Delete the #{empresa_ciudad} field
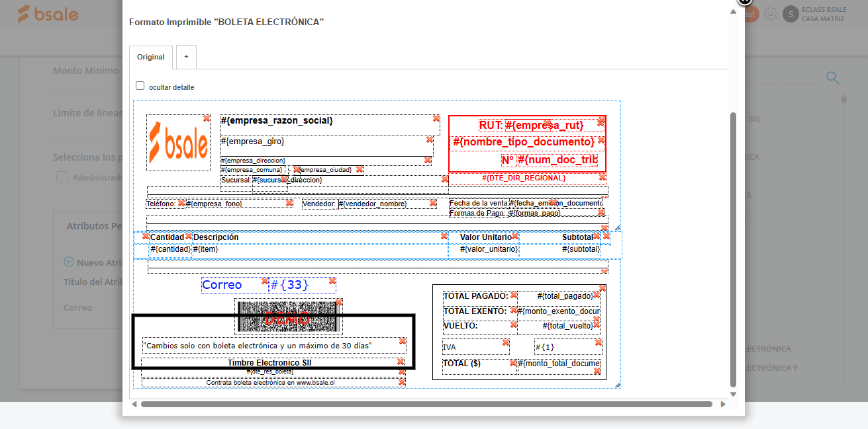Image resolution: width=868 pixels, height=429 pixels. pyautogui.click(x=360, y=170)
